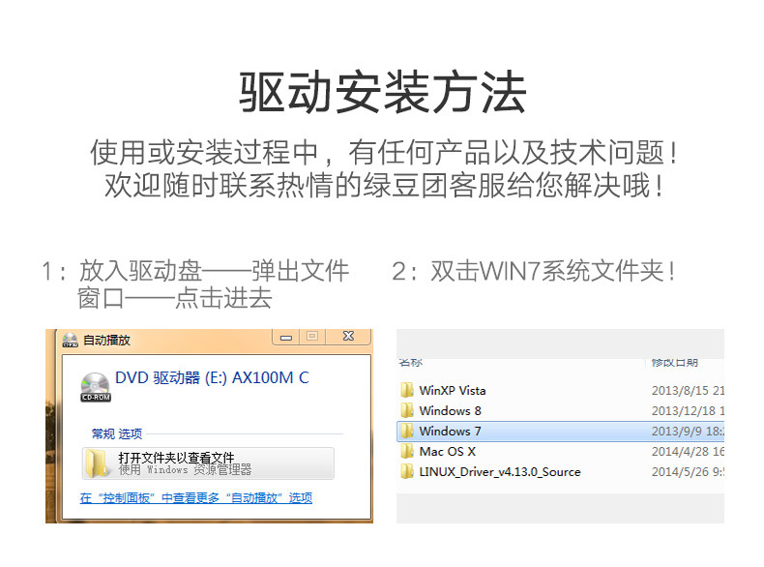Image resolution: width=764 pixels, height=567 pixels.
Task: Close the AutoPlay dialog window
Action: 348,337
